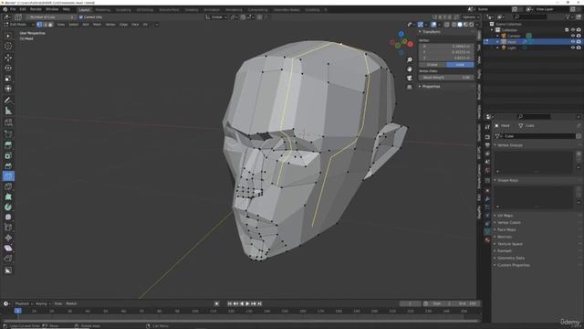Open the Scene properties tab icon
The width and height of the screenshot is (584, 329).
coord(487,162)
